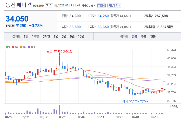The width and height of the screenshot is (181, 120).
Task: Click the 최저 30,850 (07/04) marker
Action: tap(135, 101)
